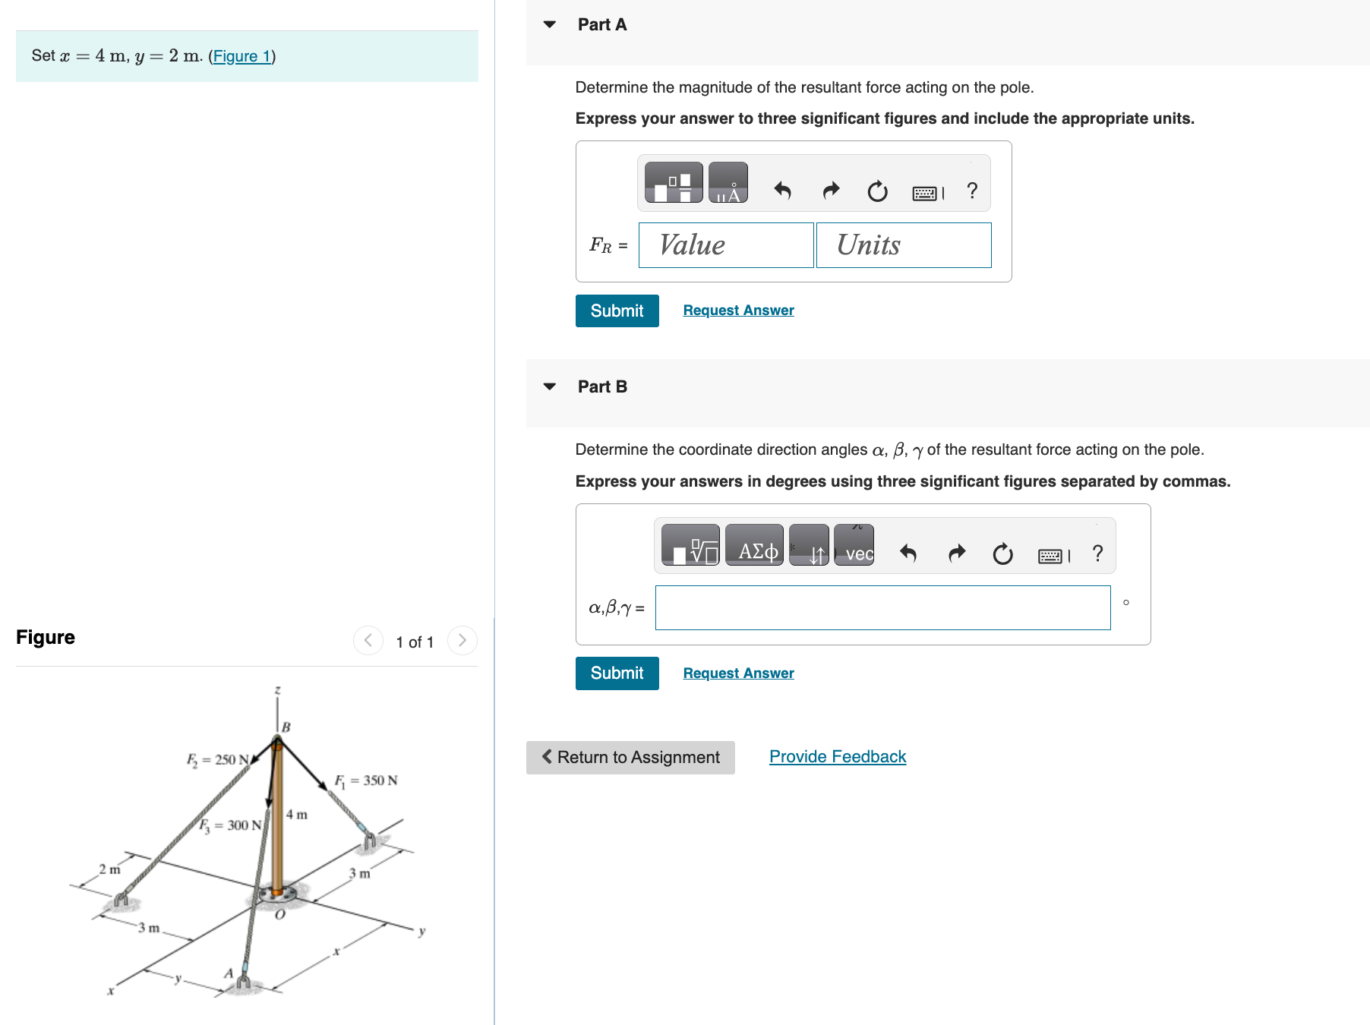
Task: Collapse the Part A section
Action: (549, 24)
